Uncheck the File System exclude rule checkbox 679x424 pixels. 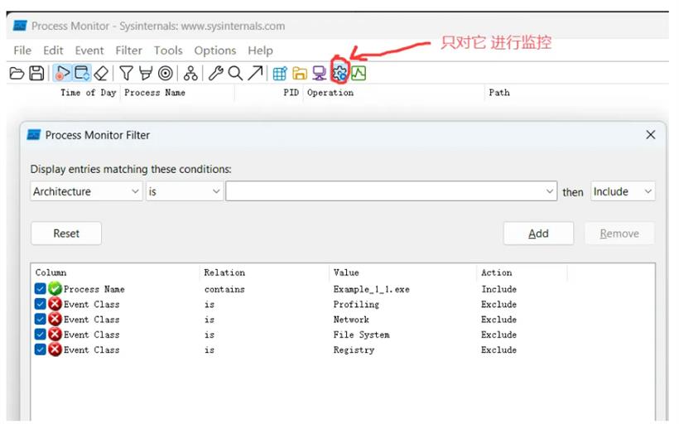(x=41, y=335)
